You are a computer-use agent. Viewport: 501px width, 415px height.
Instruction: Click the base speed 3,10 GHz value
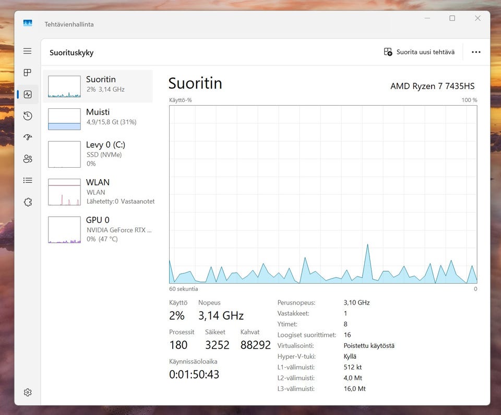pyautogui.click(x=356, y=303)
